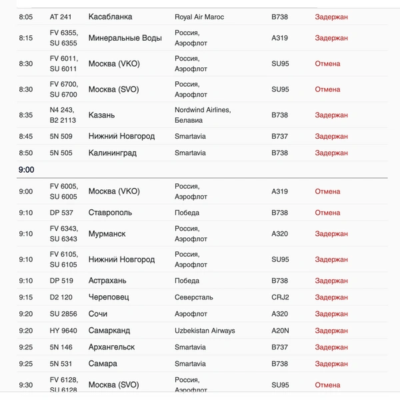Open the Москва (VKO) 9:00 flight
This screenshot has height=400, width=400.
tap(202, 191)
